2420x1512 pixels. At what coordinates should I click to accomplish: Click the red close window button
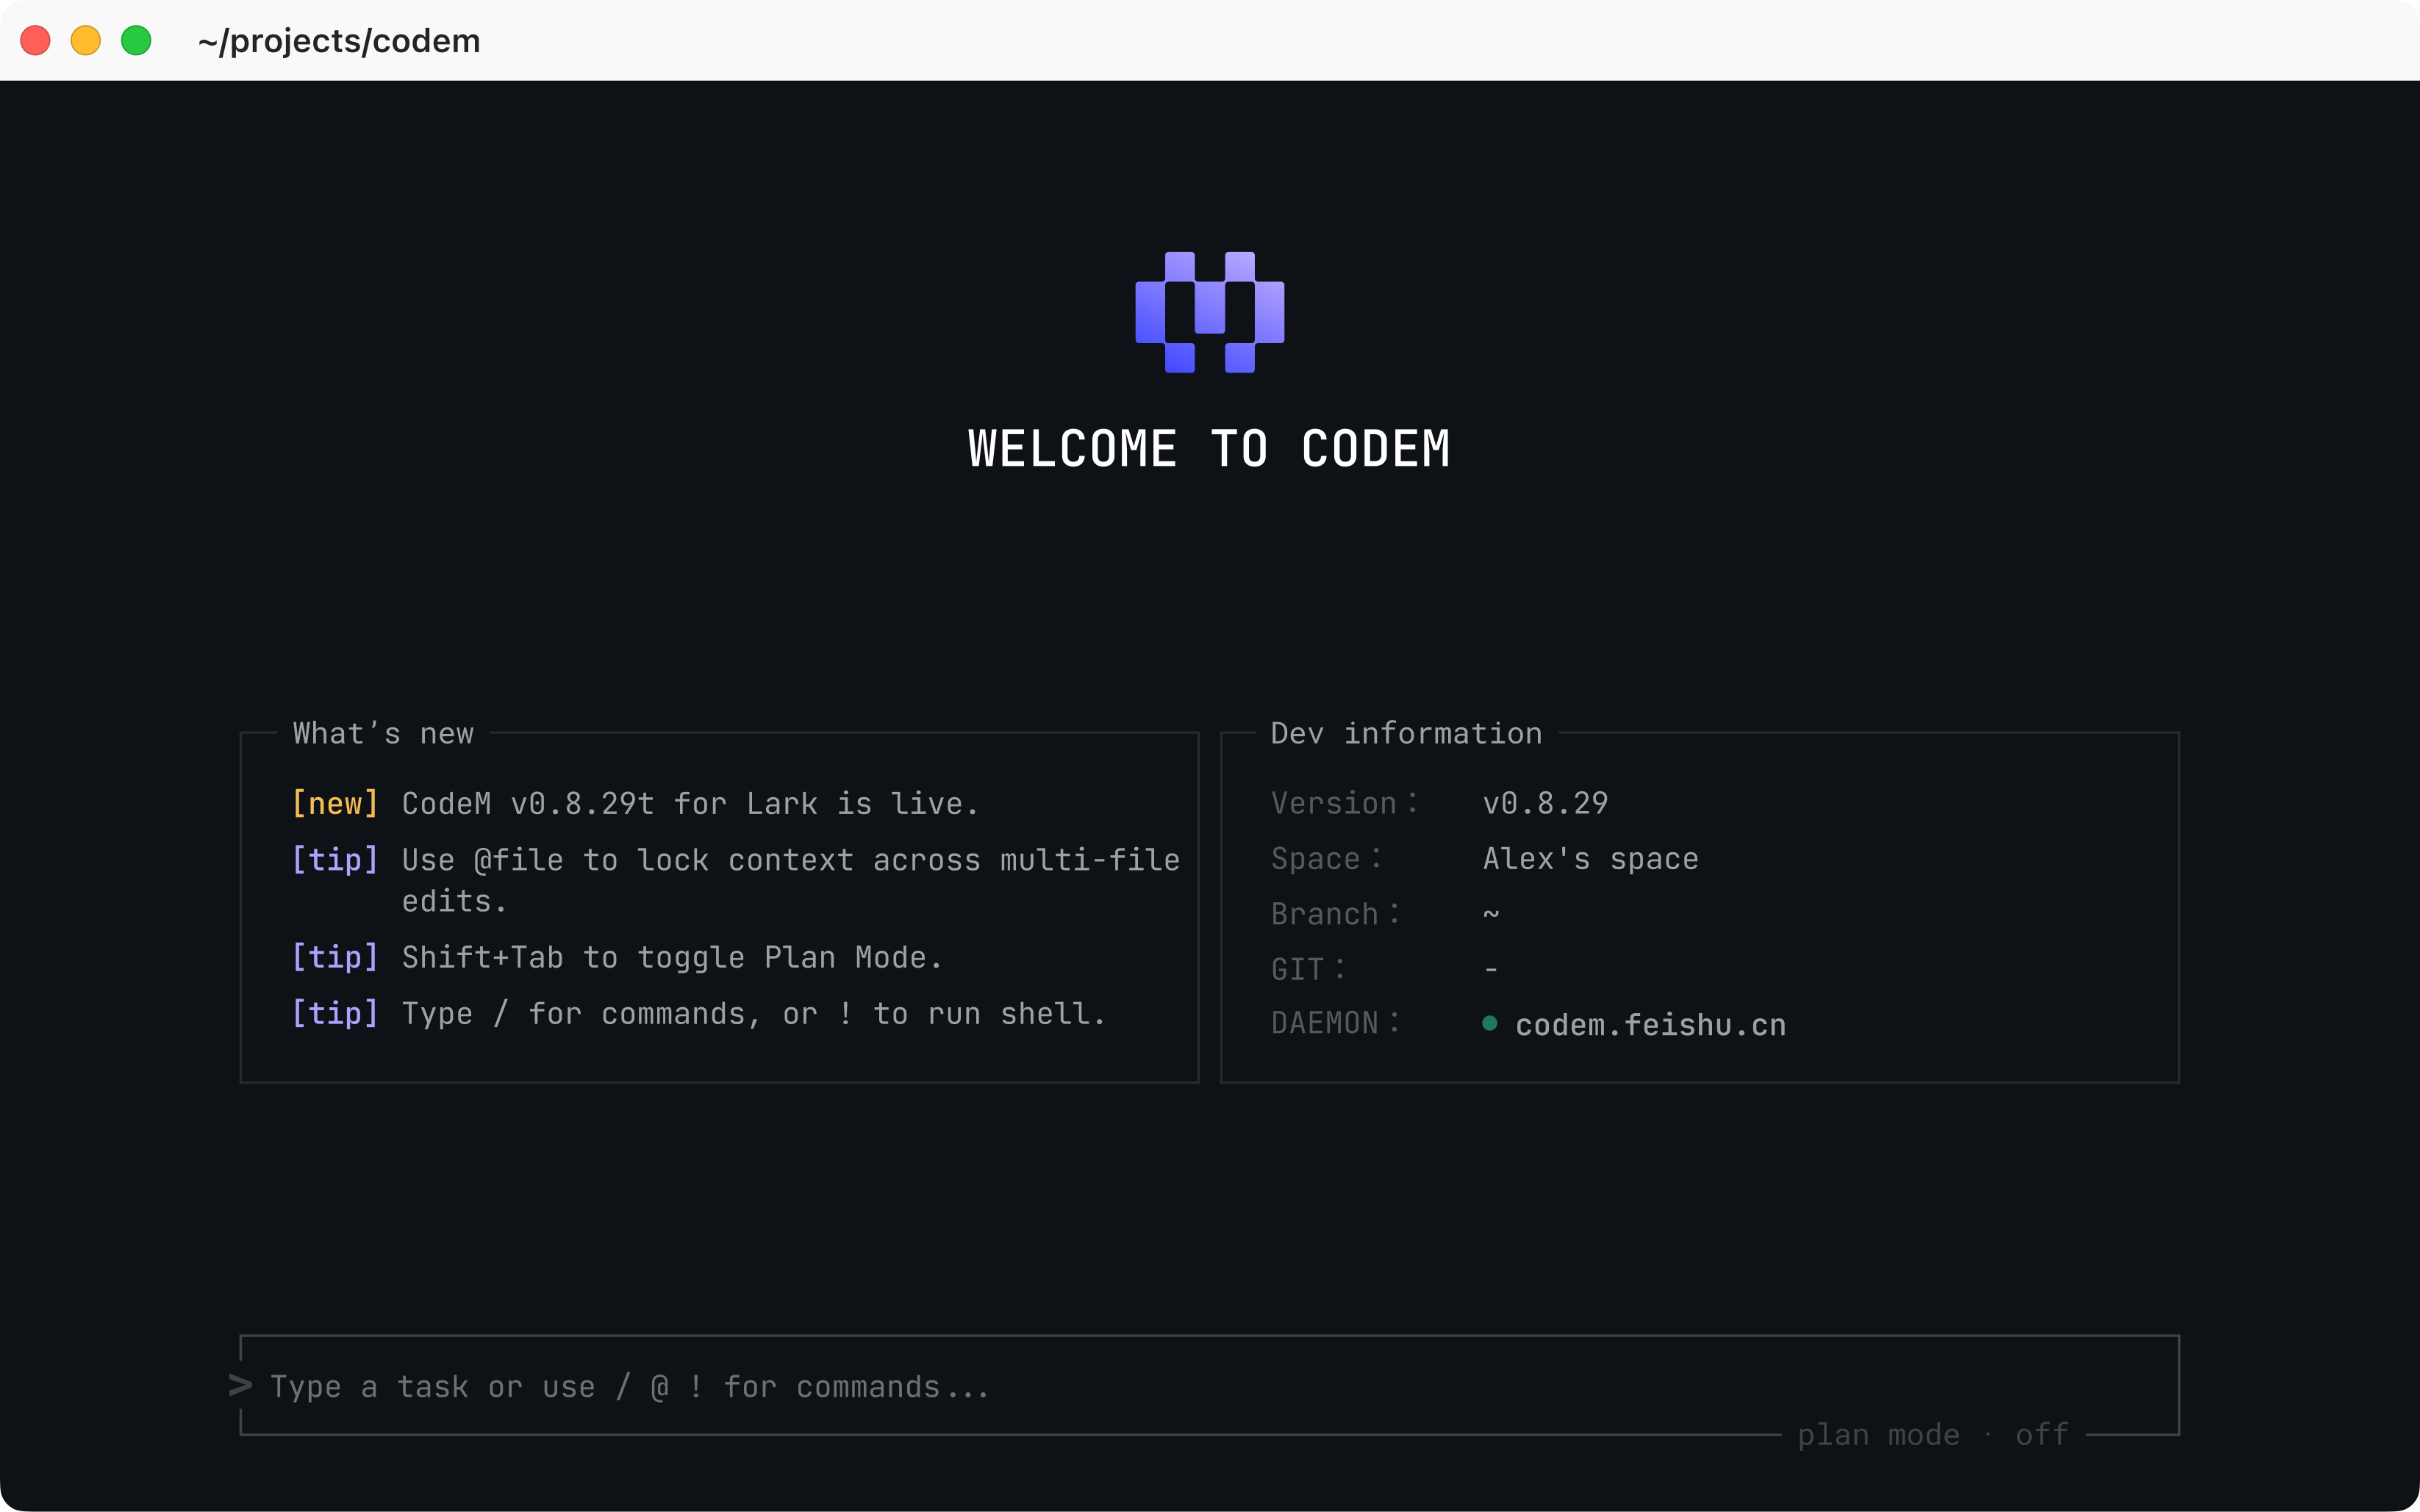coord(36,40)
